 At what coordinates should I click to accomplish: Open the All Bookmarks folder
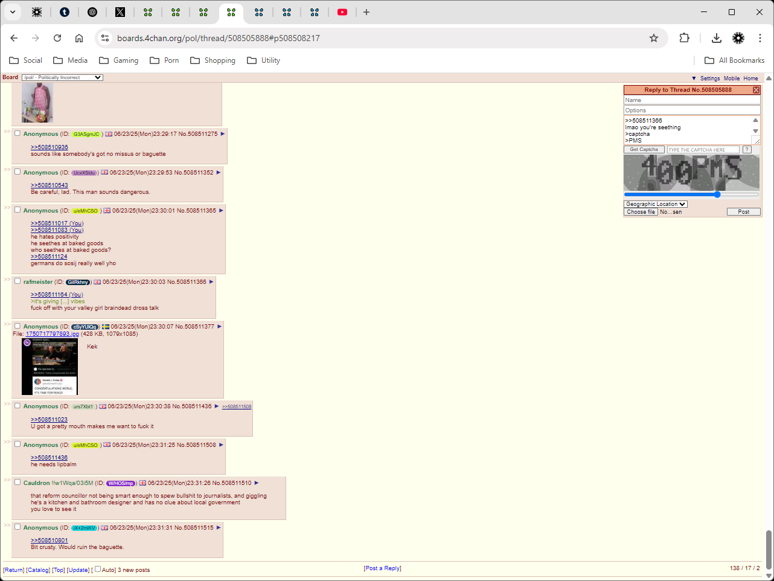tap(735, 60)
